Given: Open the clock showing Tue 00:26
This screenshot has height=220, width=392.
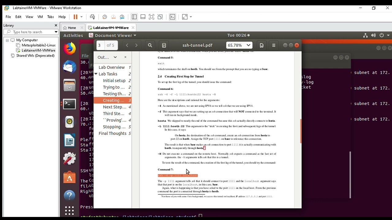Looking at the screenshot, I should click(x=238, y=35).
